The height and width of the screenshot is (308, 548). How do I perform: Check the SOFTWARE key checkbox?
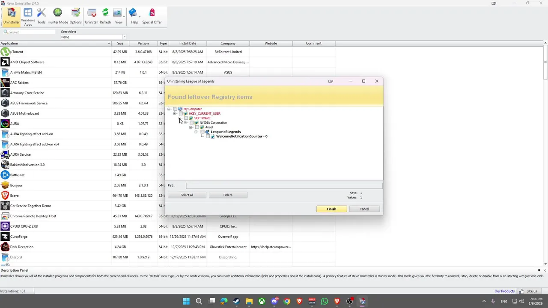[x=186, y=118]
